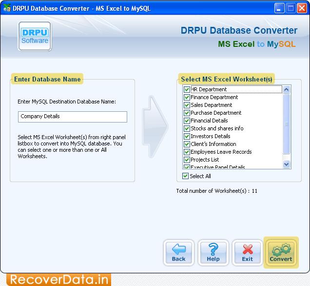
Task: Go back using the Back arrow button
Action: click(179, 252)
